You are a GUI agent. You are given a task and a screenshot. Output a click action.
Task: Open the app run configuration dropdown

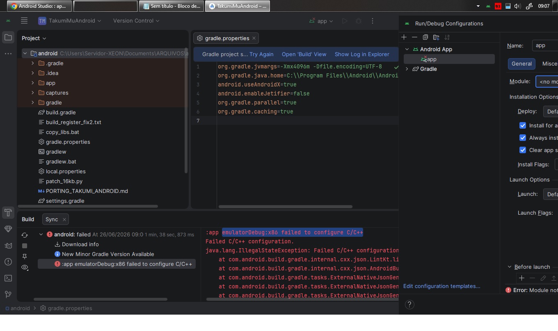point(321,21)
